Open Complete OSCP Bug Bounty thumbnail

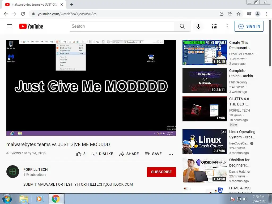click(205, 81)
